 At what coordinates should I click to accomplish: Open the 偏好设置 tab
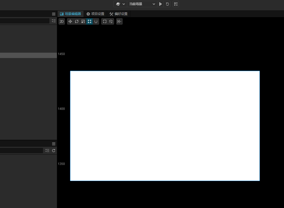point(119,14)
